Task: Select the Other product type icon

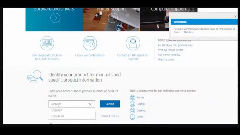Action: pyautogui.click(x=132, y=117)
